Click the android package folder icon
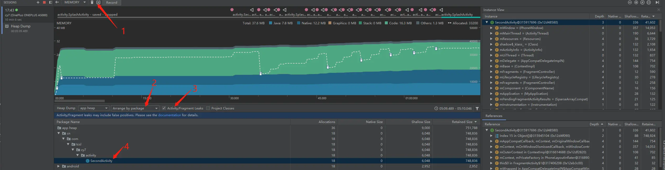Image resolution: width=665 pixels, height=170 pixels. (x=64, y=166)
